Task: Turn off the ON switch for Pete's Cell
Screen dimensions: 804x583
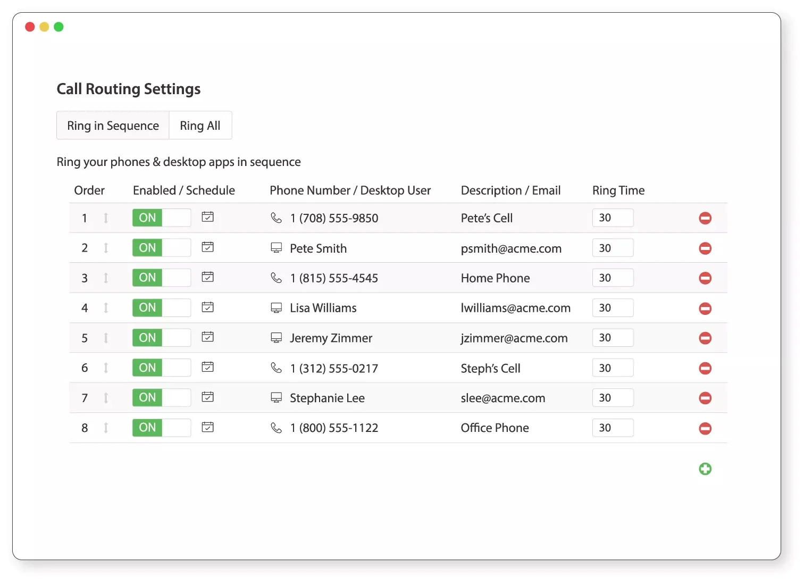Action: [x=162, y=218]
